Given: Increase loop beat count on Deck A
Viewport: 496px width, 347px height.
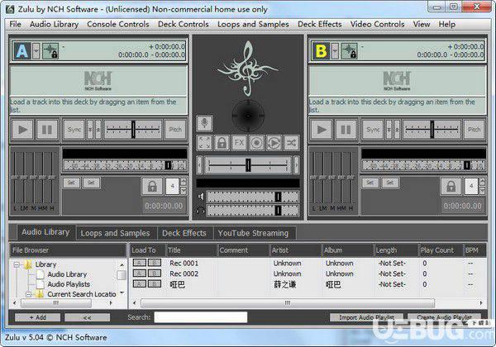Looking at the screenshot, I should pyautogui.click(x=184, y=182).
